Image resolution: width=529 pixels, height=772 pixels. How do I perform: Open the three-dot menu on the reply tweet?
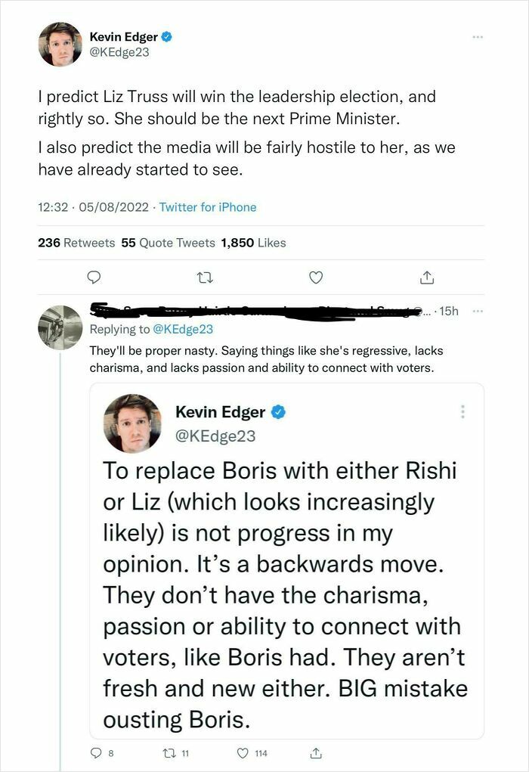pos(477,310)
